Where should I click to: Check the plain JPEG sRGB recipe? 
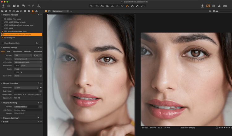pyautogui.click(x=2, y=28)
